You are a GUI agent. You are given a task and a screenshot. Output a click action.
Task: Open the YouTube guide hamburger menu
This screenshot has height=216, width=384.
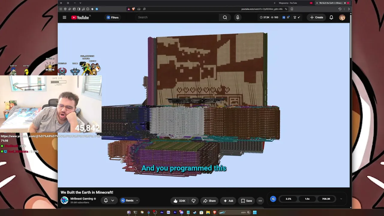click(x=64, y=17)
